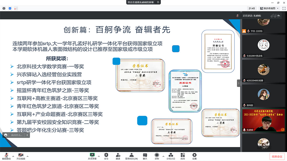Image resolution: width=287 pixels, height=161 pixels.
Task: Click the blue shield security status icon
Action: click(10, 8)
